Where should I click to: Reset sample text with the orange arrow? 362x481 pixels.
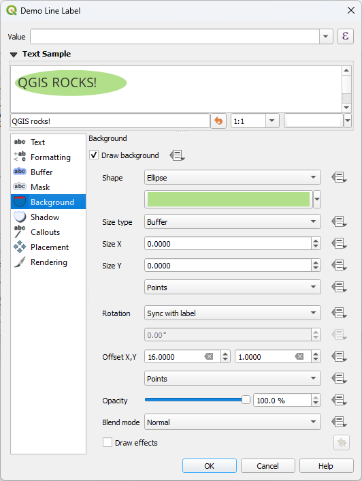click(218, 121)
